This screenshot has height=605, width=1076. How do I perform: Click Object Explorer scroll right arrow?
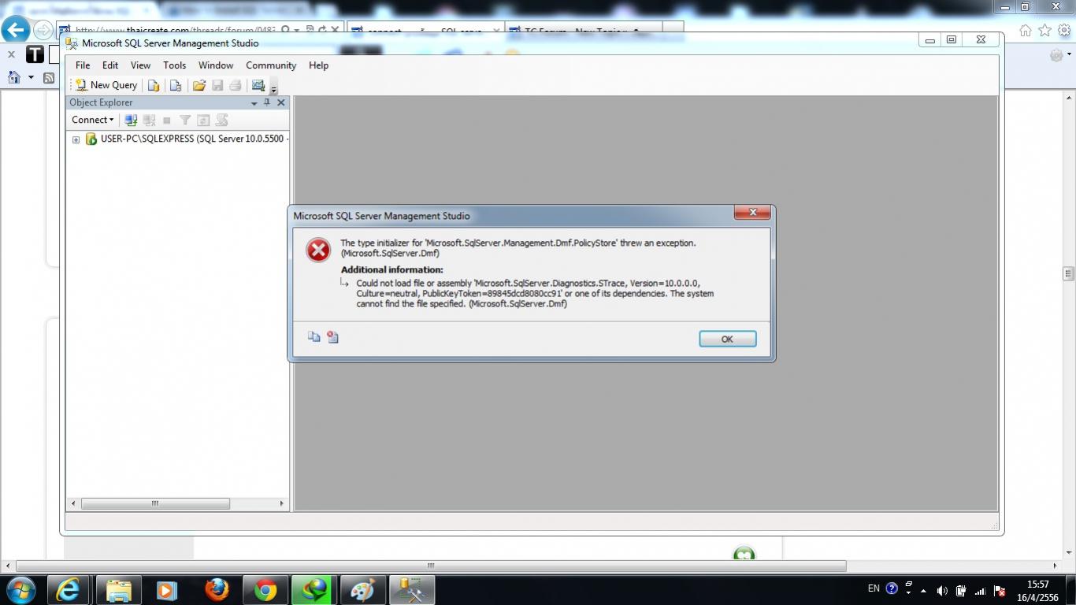281,503
